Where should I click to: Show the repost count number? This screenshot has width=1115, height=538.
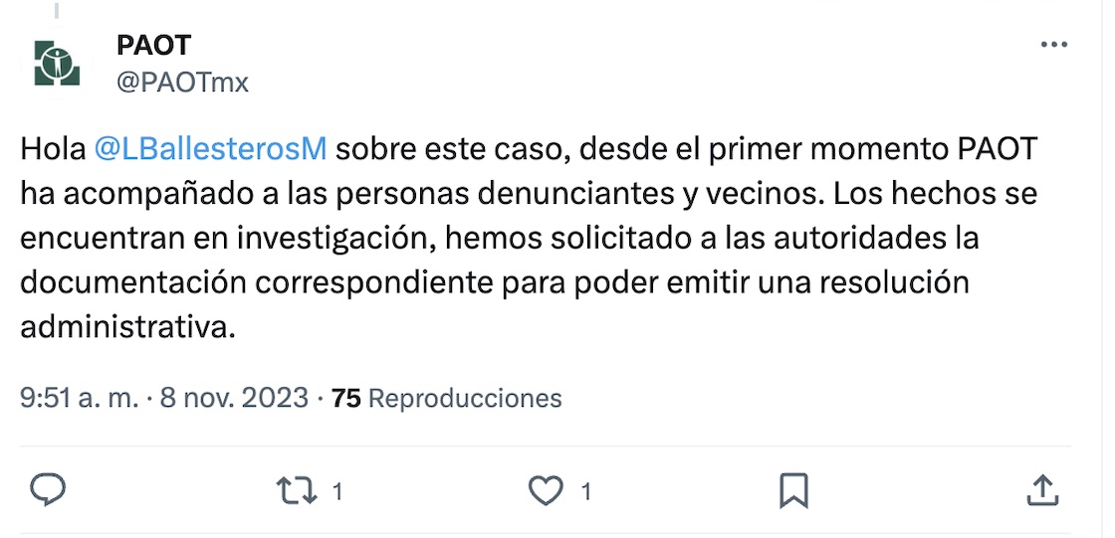point(337,491)
